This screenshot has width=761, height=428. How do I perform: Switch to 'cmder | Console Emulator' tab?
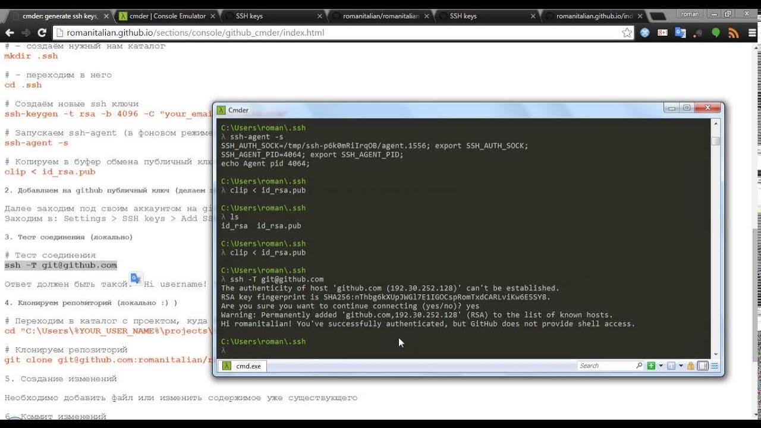point(168,16)
